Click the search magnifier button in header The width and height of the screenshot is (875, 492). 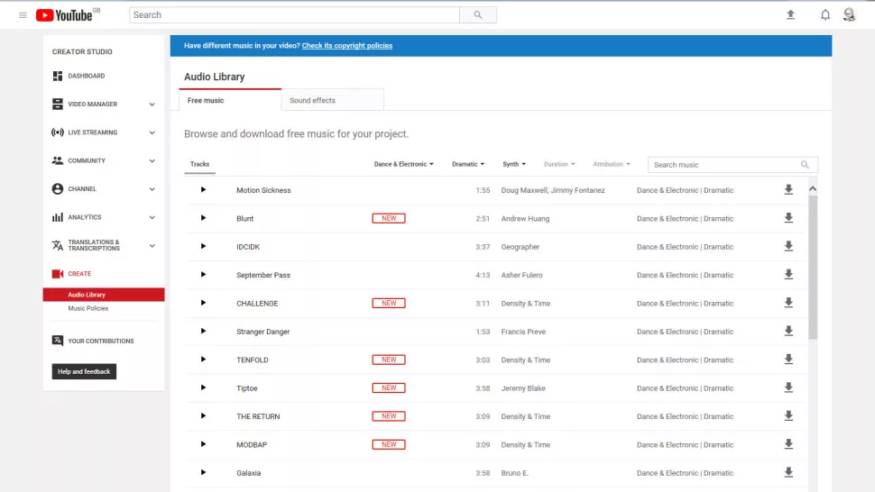(478, 15)
